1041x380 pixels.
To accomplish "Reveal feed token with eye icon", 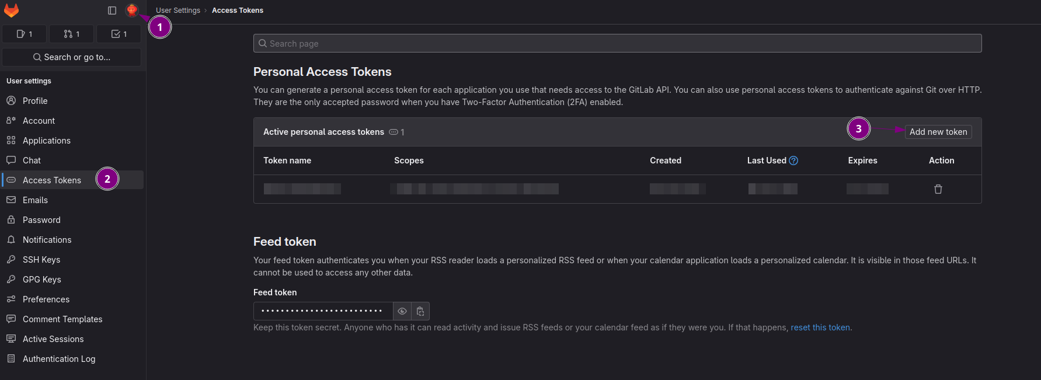I will click(402, 311).
